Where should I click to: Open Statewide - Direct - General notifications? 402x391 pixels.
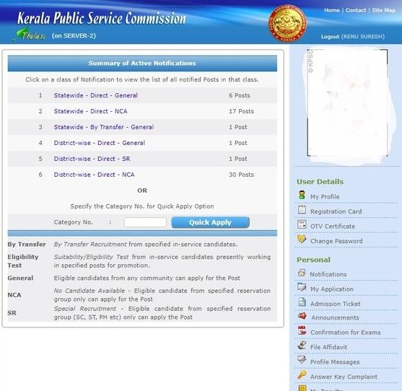(96, 95)
